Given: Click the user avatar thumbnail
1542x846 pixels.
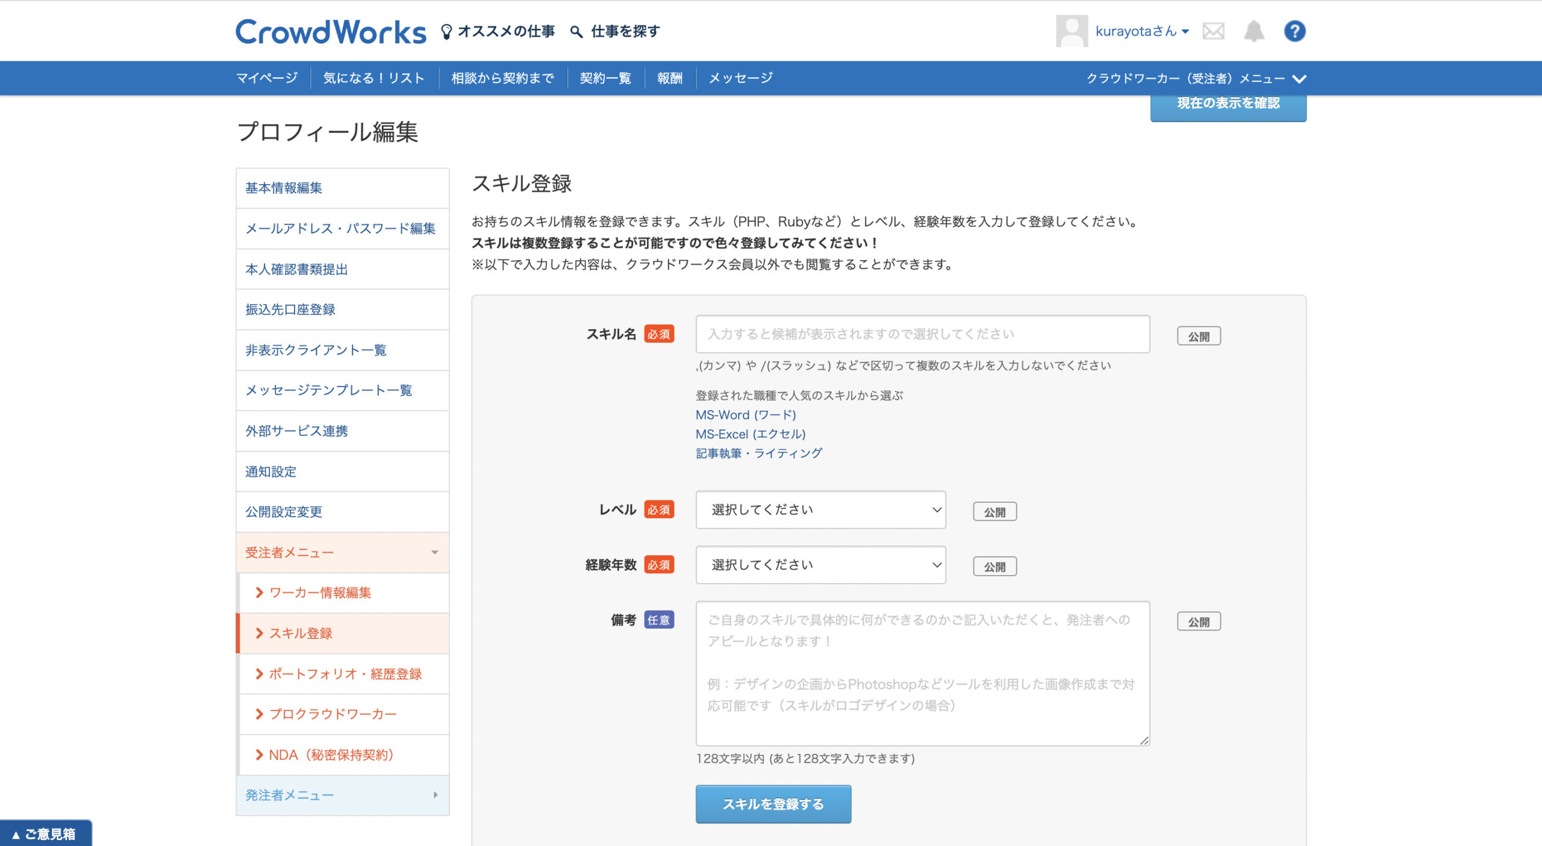Looking at the screenshot, I should [x=1072, y=31].
